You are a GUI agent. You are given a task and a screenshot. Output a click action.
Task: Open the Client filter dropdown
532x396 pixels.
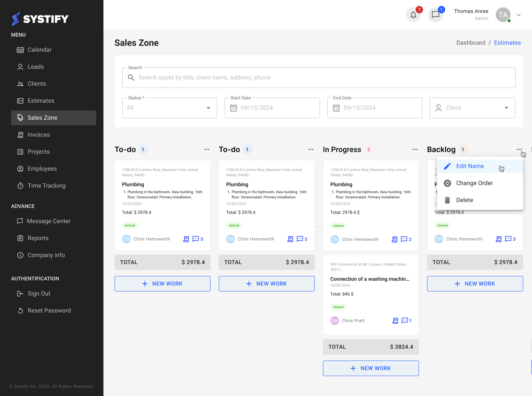pos(472,107)
